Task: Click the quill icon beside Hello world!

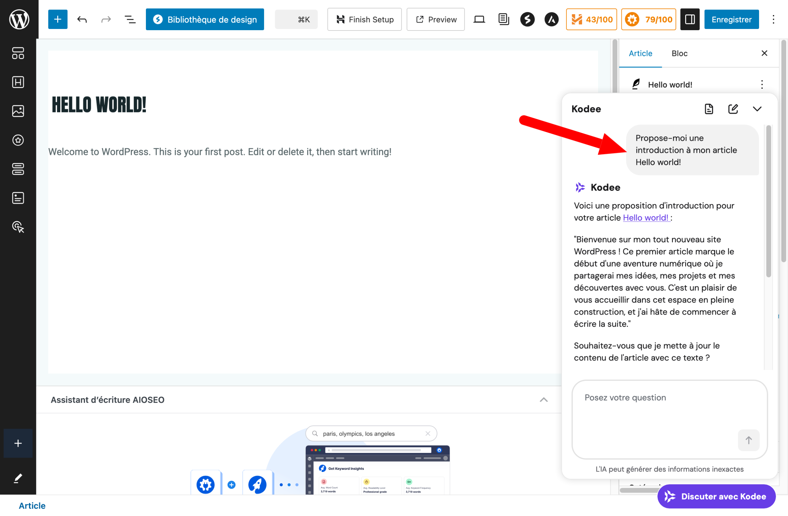Action: 636,84
